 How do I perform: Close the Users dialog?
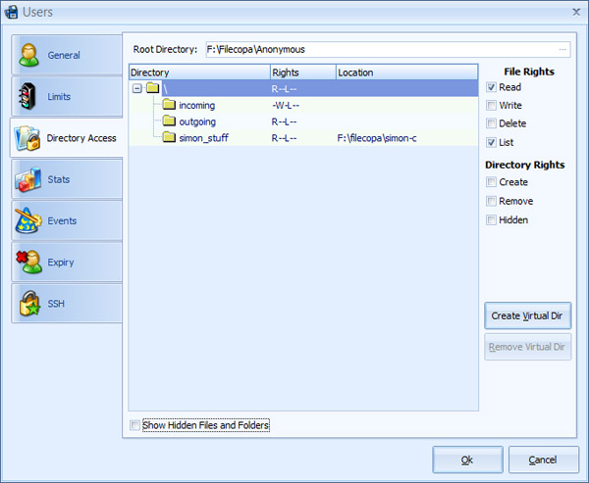(x=576, y=13)
